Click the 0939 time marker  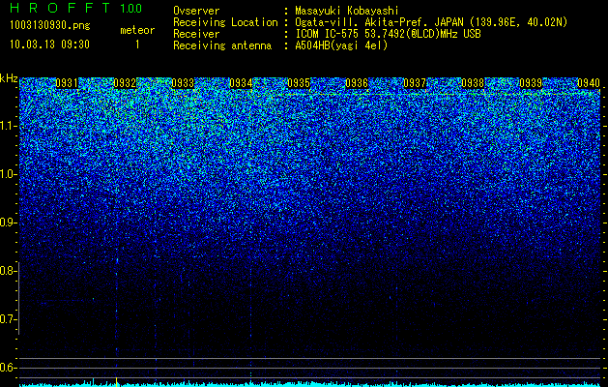point(531,83)
